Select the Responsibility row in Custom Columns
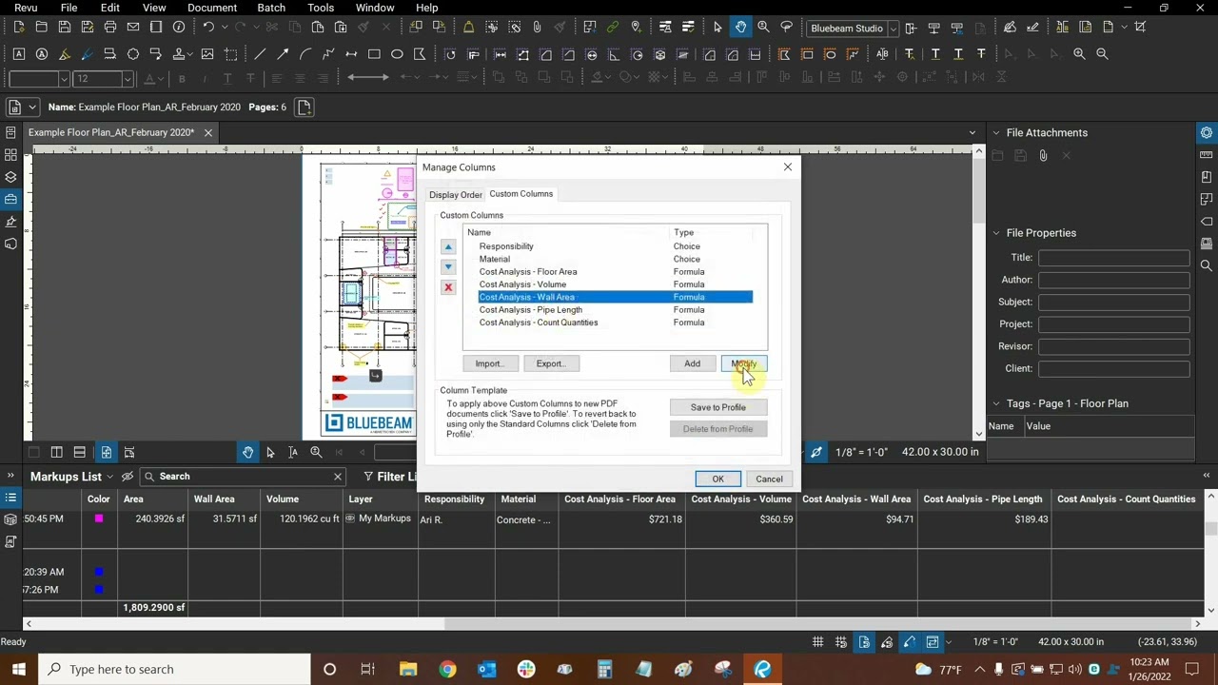1218x685 pixels. 615,246
